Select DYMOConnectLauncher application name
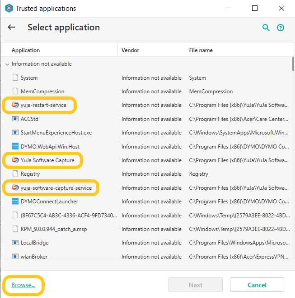The image size is (295, 298). tap(49, 202)
